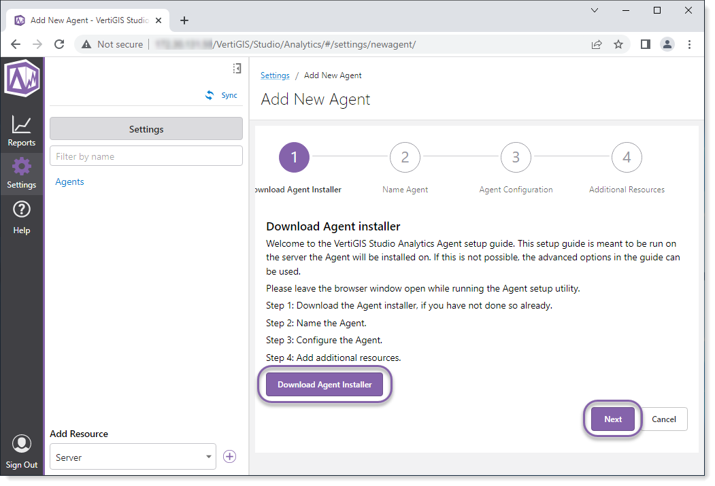This screenshot has width=715, height=486.
Task: Open Help from the left sidebar
Action: coord(22,218)
